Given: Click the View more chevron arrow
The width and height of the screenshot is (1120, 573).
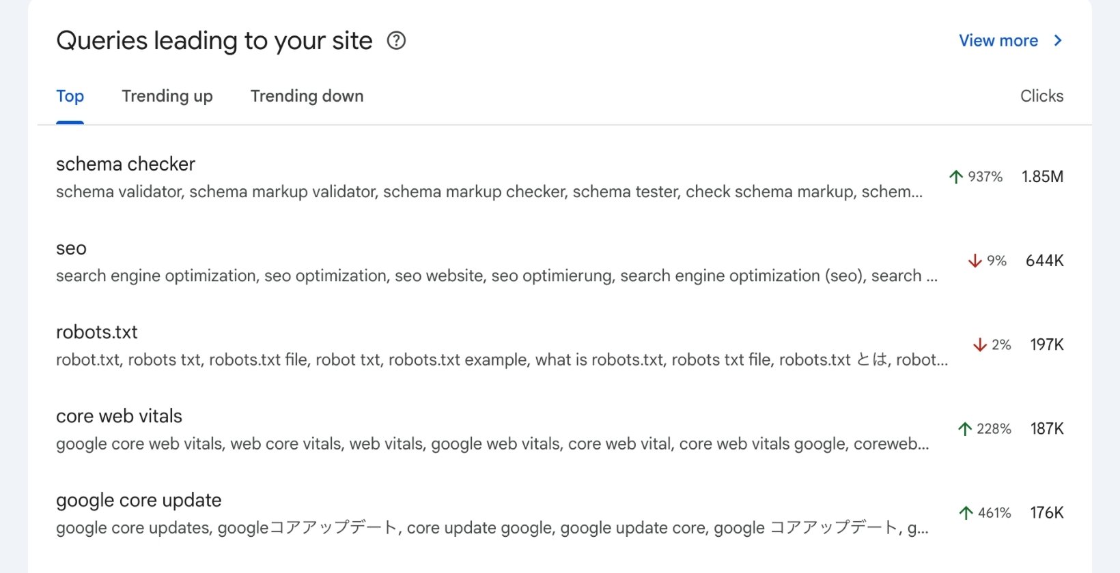Looking at the screenshot, I should (x=1058, y=41).
